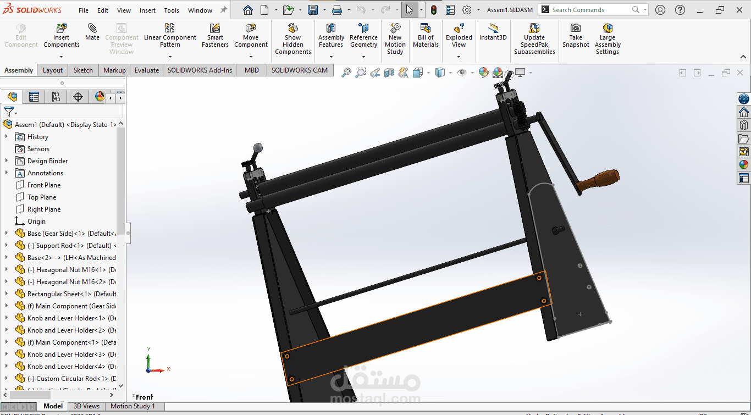The width and height of the screenshot is (751, 415).
Task: Open the Tools menu
Action: (172, 10)
